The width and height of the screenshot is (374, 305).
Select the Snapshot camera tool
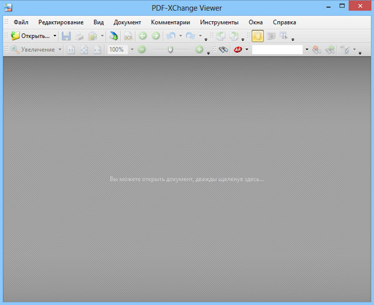[271, 36]
